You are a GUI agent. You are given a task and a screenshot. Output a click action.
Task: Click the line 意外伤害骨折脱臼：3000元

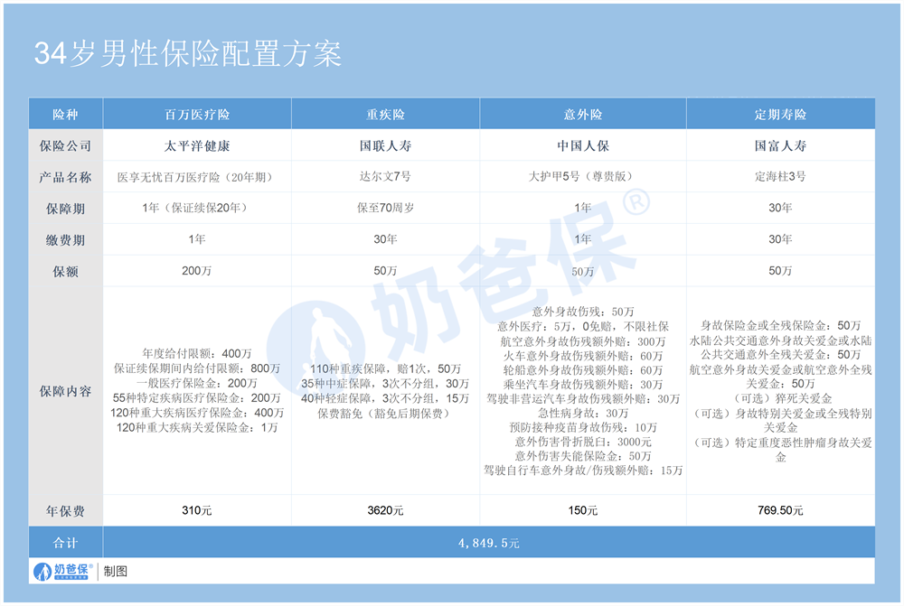[x=583, y=442]
